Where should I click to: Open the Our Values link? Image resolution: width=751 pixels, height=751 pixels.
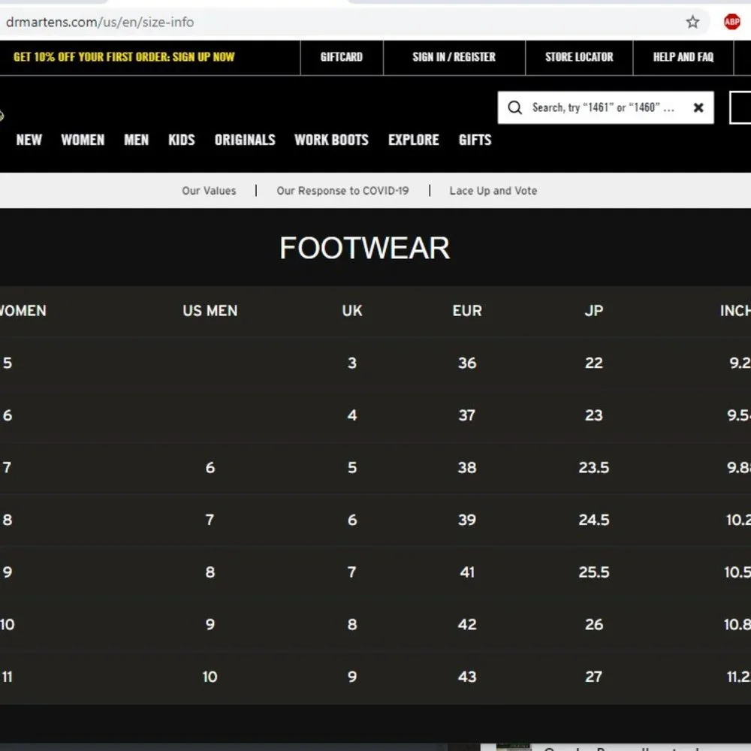coord(209,191)
